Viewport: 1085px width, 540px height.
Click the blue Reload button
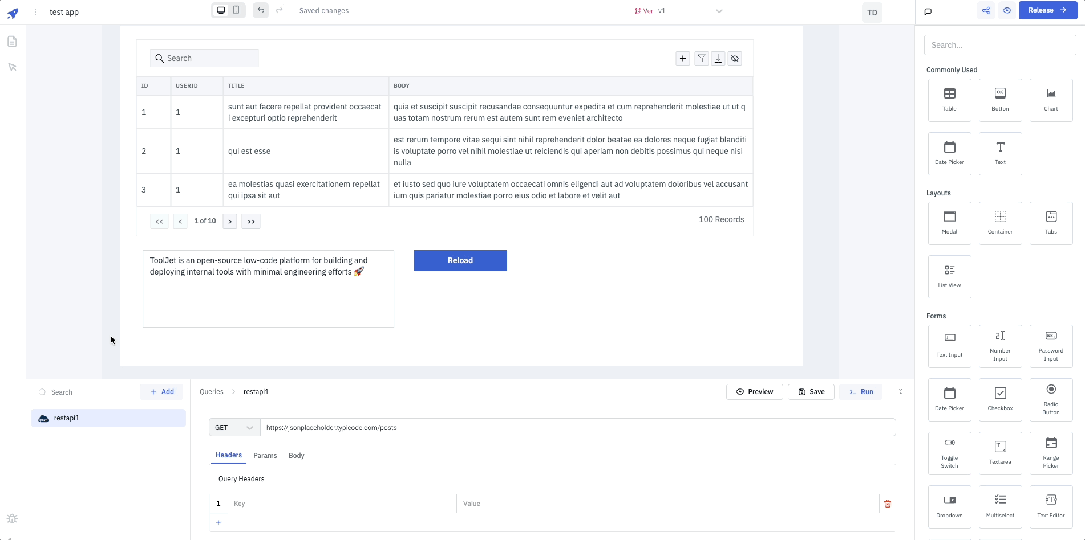click(x=460, y=260)
